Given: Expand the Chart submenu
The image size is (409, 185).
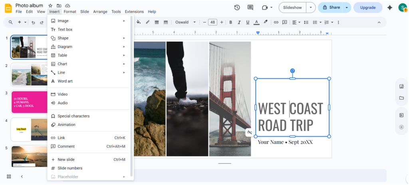Looking at the screenshot, I should tap(88, 64).
